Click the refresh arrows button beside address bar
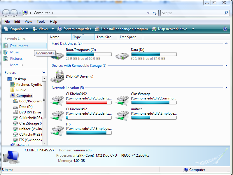233x175 pixels. point(155,13)
